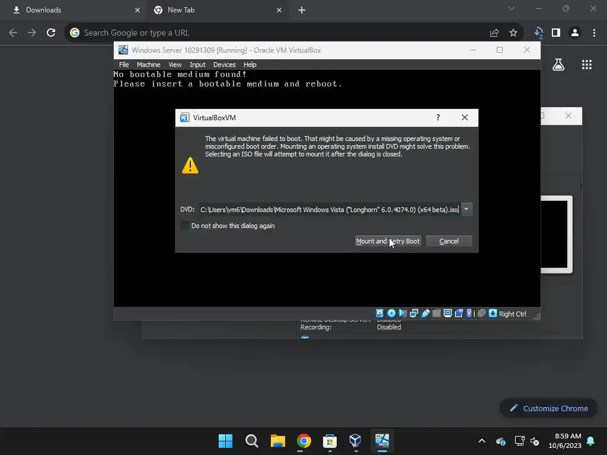Open the Input menu

coord(197,65)
